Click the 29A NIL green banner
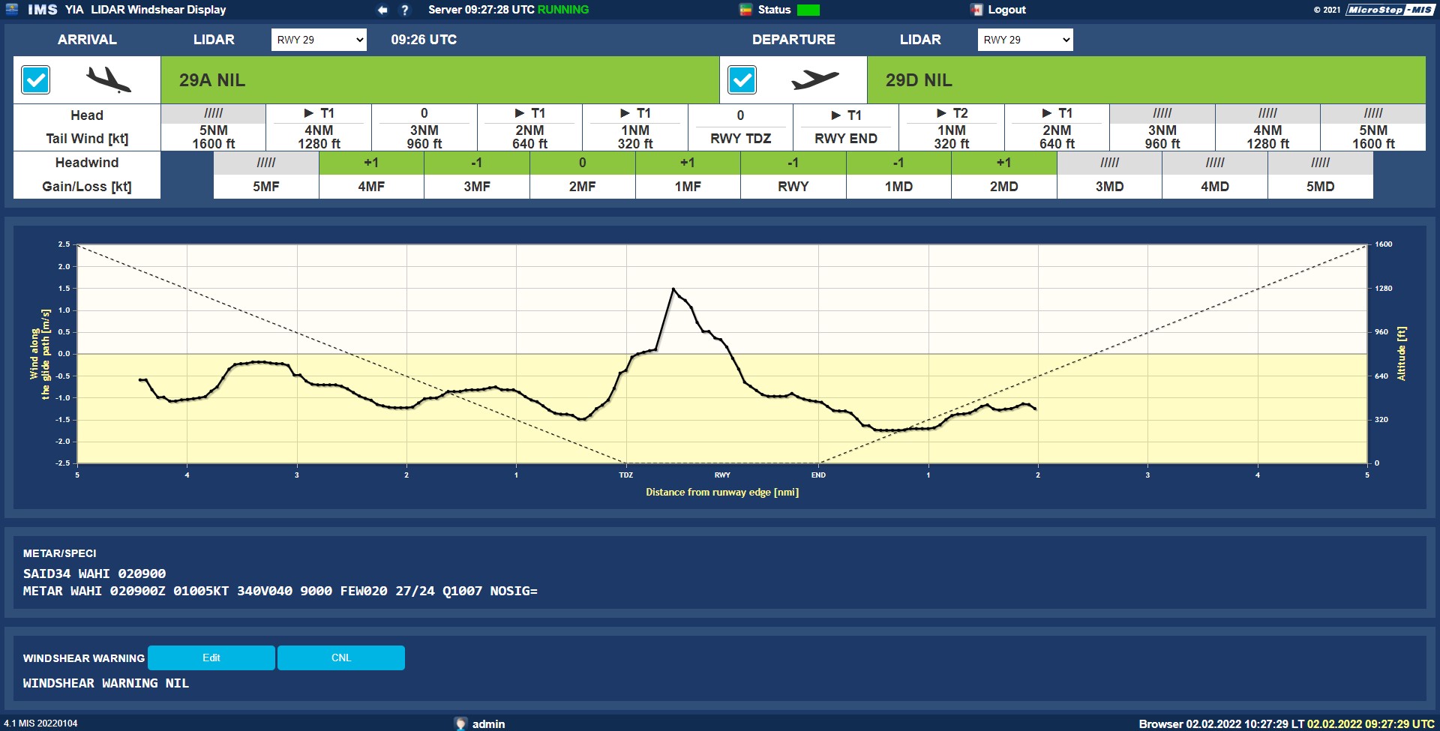This screenshot has width=1440, height=731. click(440, 80)
